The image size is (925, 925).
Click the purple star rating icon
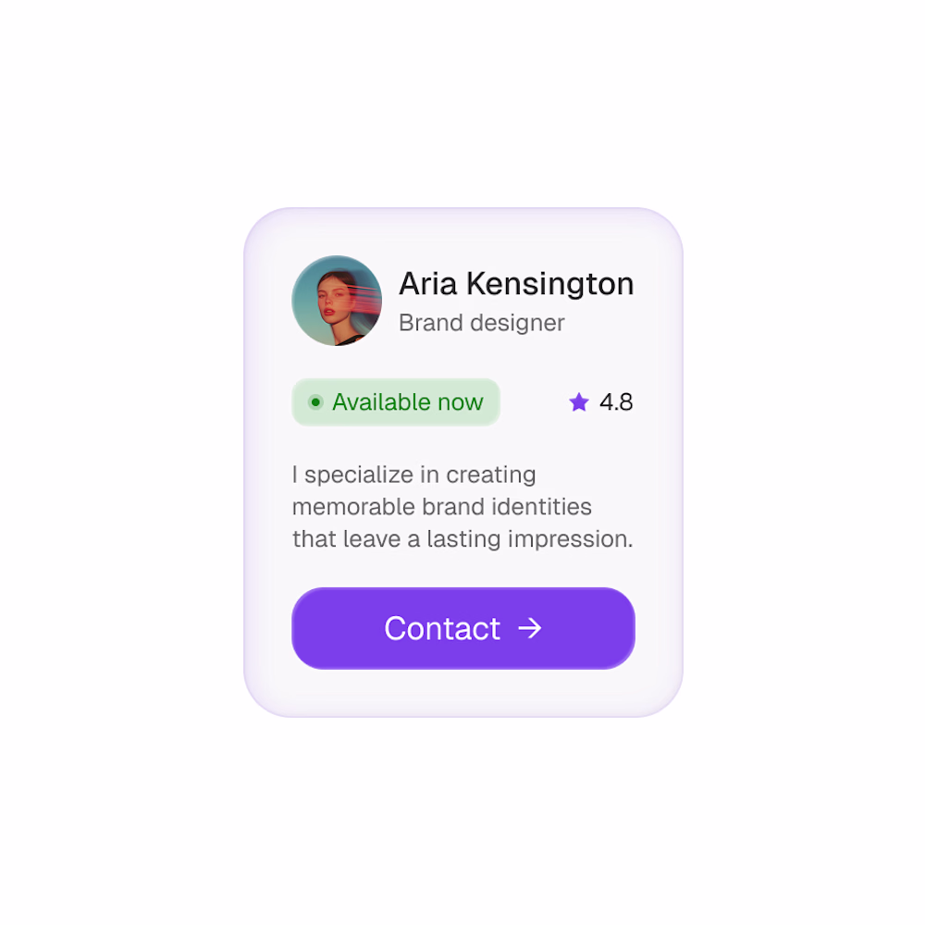[x=579, y=402]
